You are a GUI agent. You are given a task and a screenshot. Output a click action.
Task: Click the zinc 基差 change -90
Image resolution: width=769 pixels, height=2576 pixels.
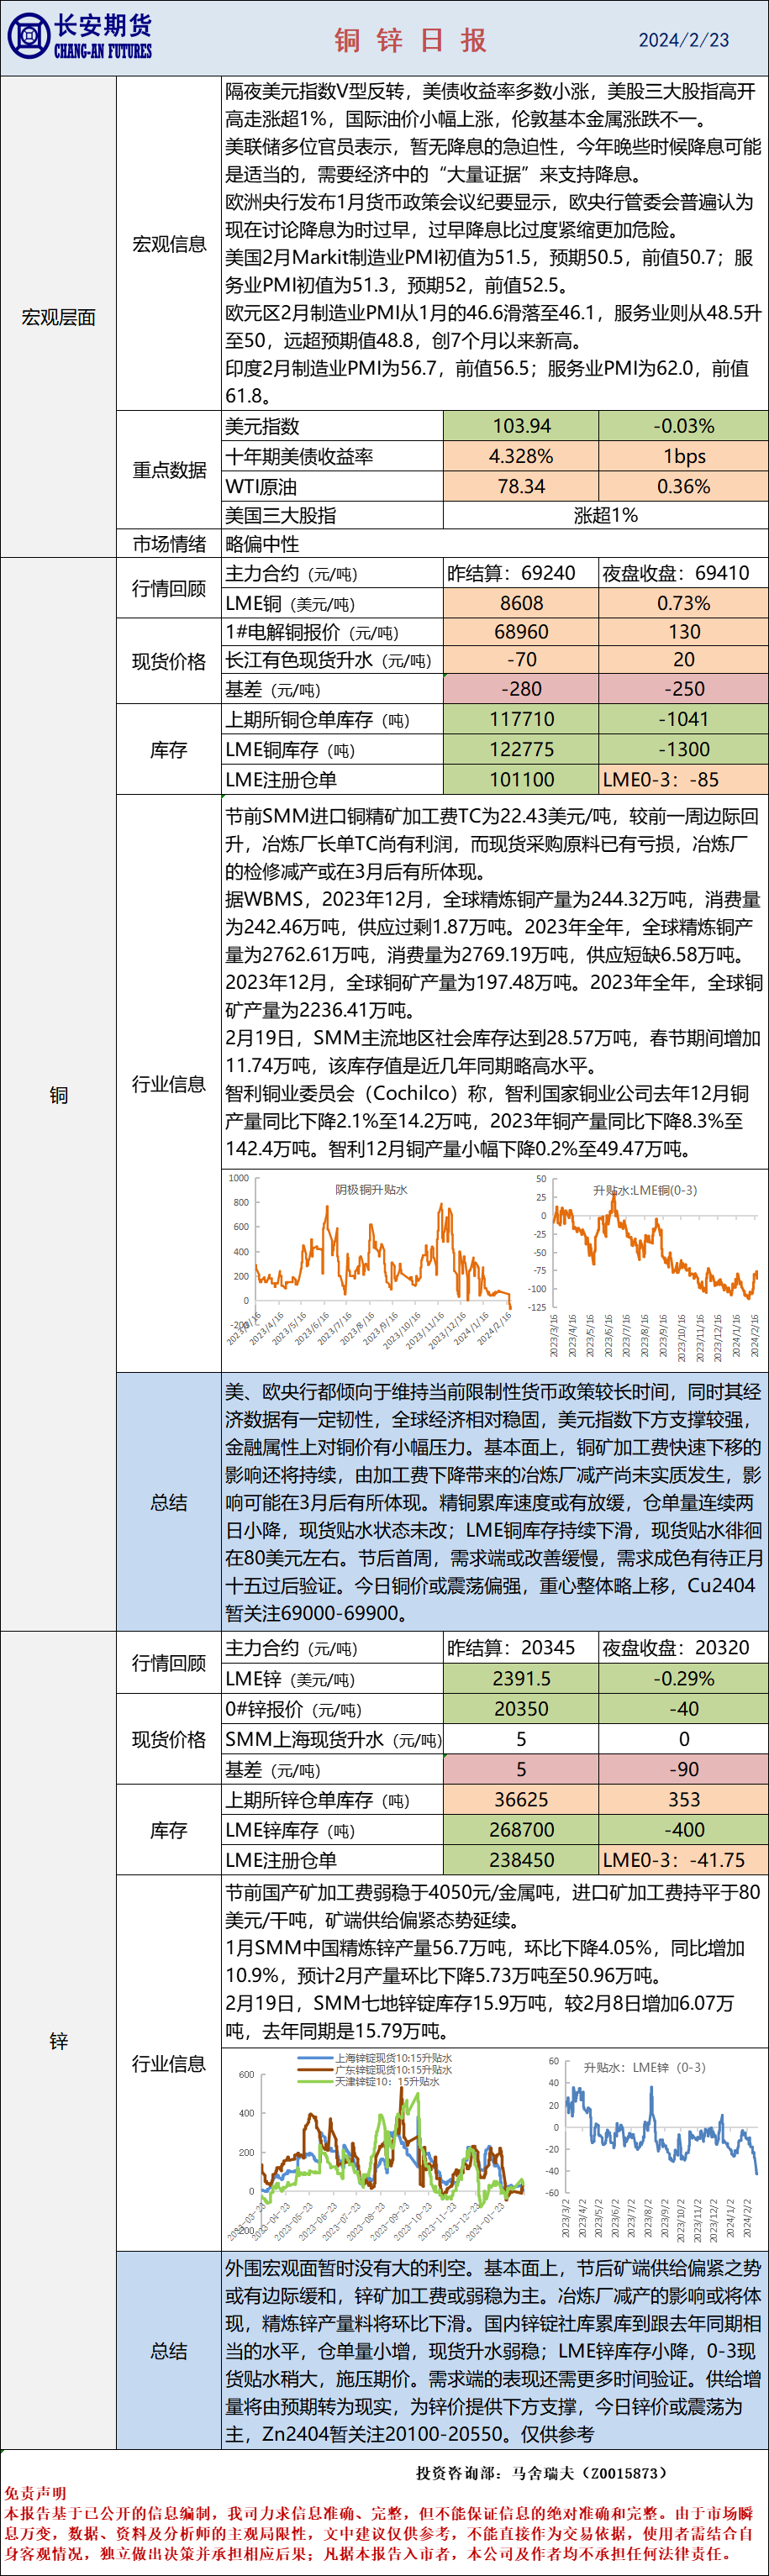tap(684, 1769)
